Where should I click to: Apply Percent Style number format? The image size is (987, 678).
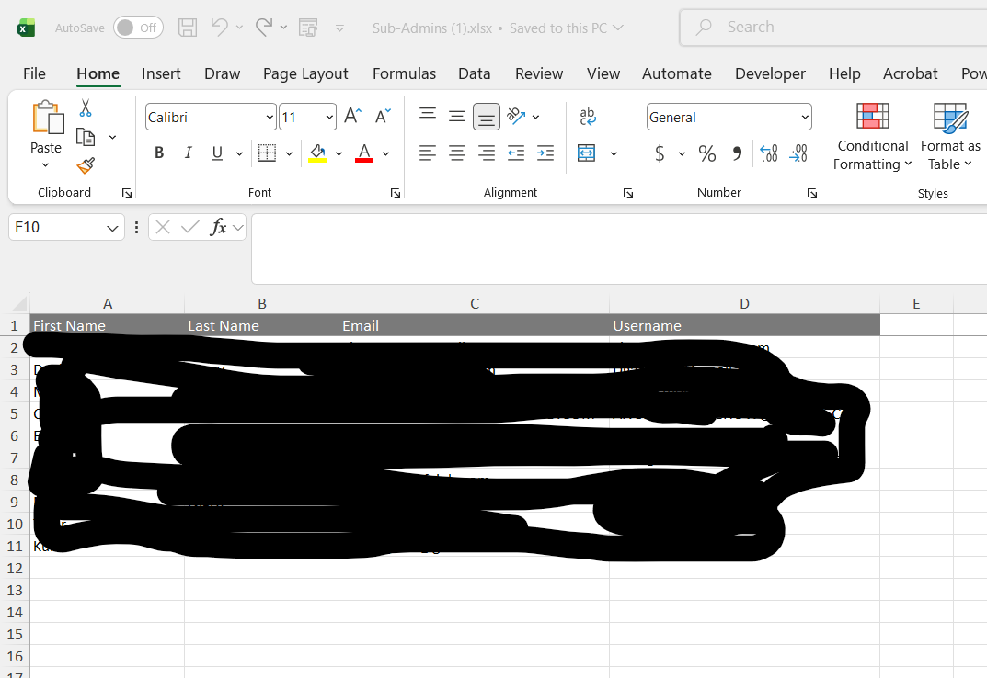click(x=706, y=153)
